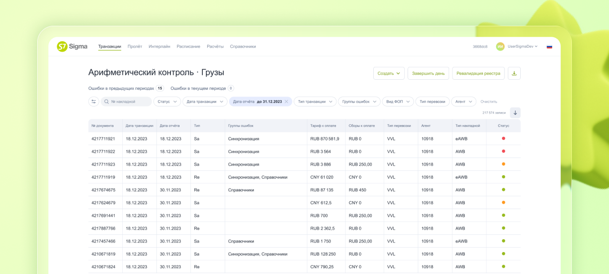Click Справочники error group in row 4217674675
609x274 pixels.
point(241,190)
